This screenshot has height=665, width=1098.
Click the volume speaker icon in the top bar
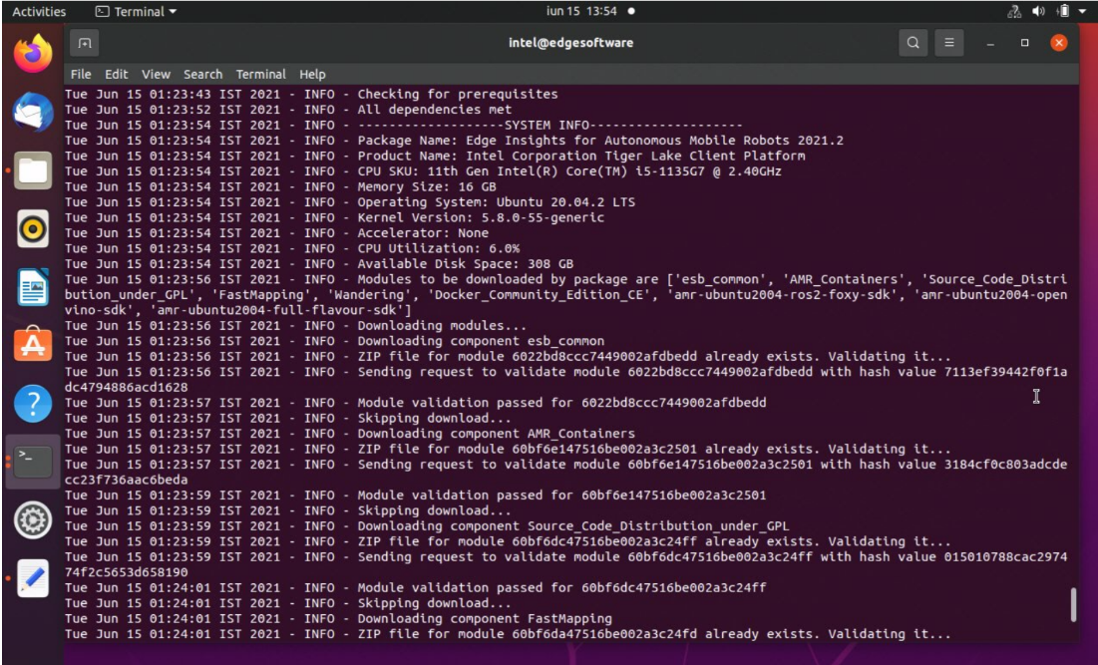click(1038, 11)
